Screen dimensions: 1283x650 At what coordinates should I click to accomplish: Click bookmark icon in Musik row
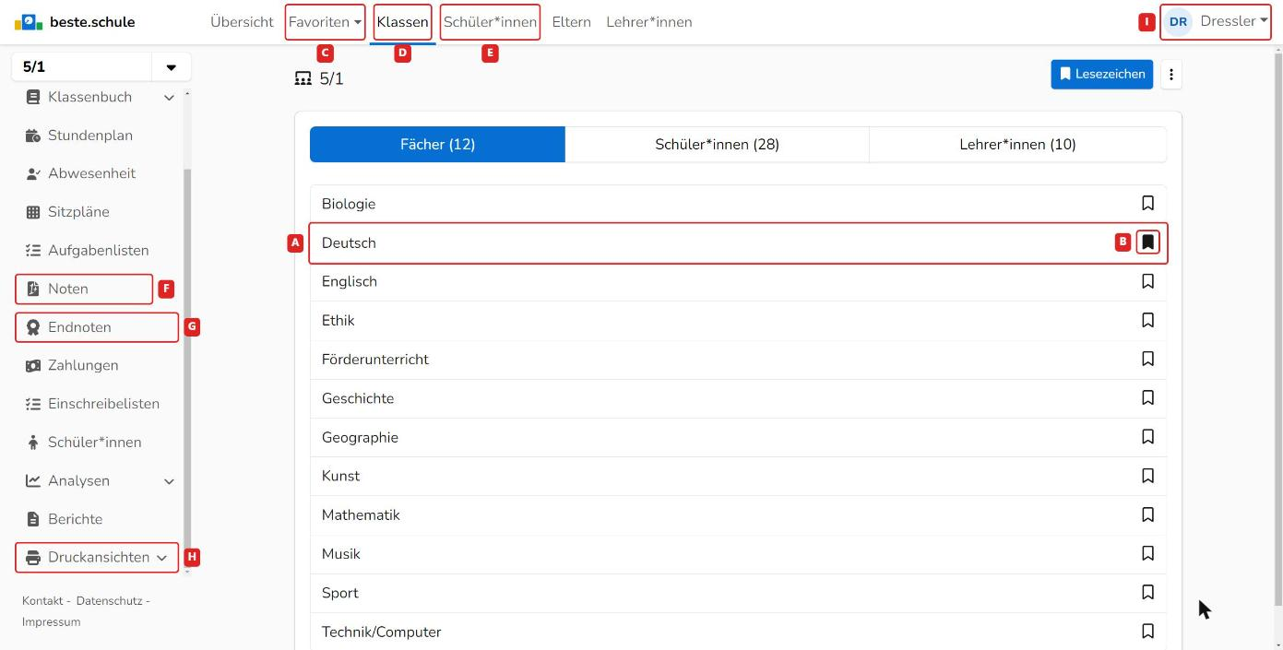[1147, 553]
